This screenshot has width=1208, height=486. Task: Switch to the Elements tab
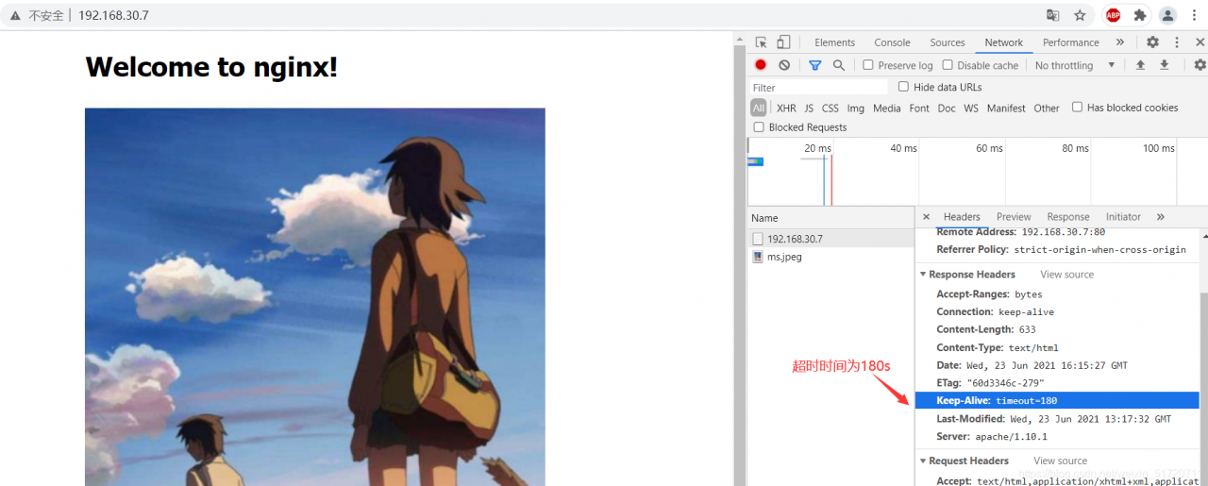tap(834, 42)
